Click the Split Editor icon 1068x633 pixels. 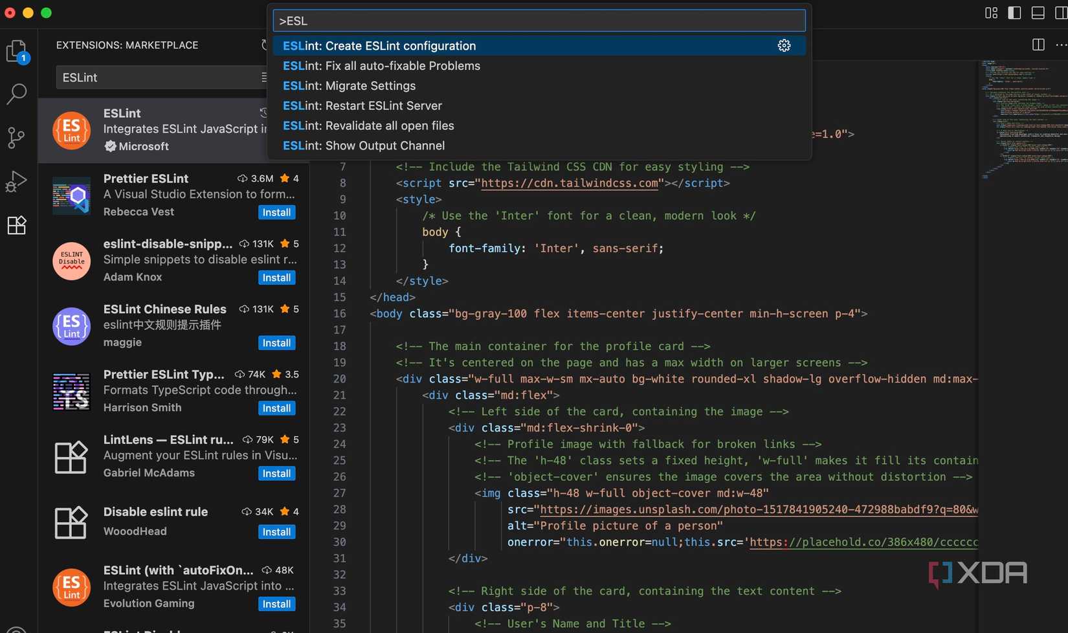(1038, 45)
